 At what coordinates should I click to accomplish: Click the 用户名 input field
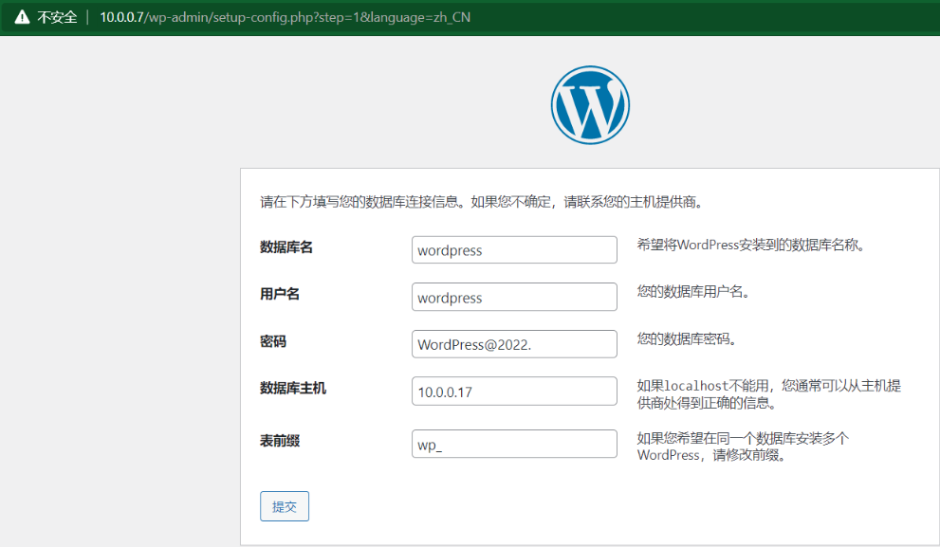pyautogui.click(x=514, y=297)
